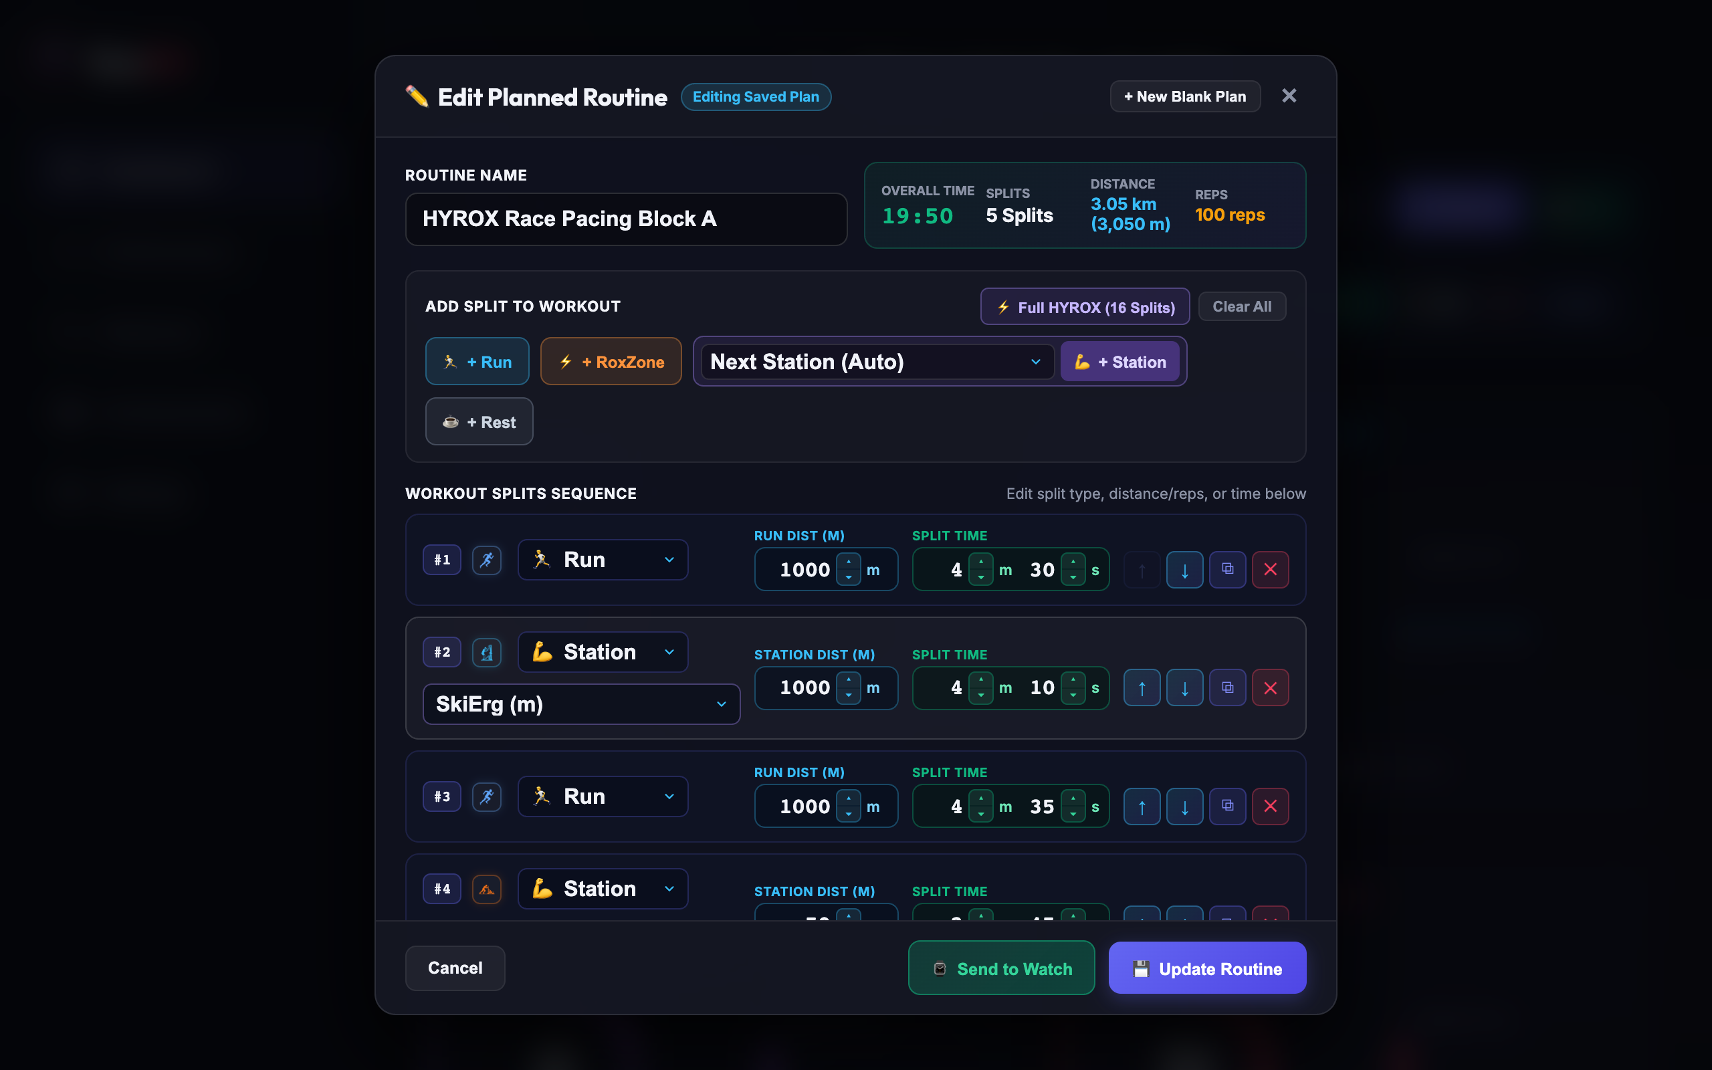
Task: Duplicate split #2 SkiErg station
Action: tap(1227, 688)
